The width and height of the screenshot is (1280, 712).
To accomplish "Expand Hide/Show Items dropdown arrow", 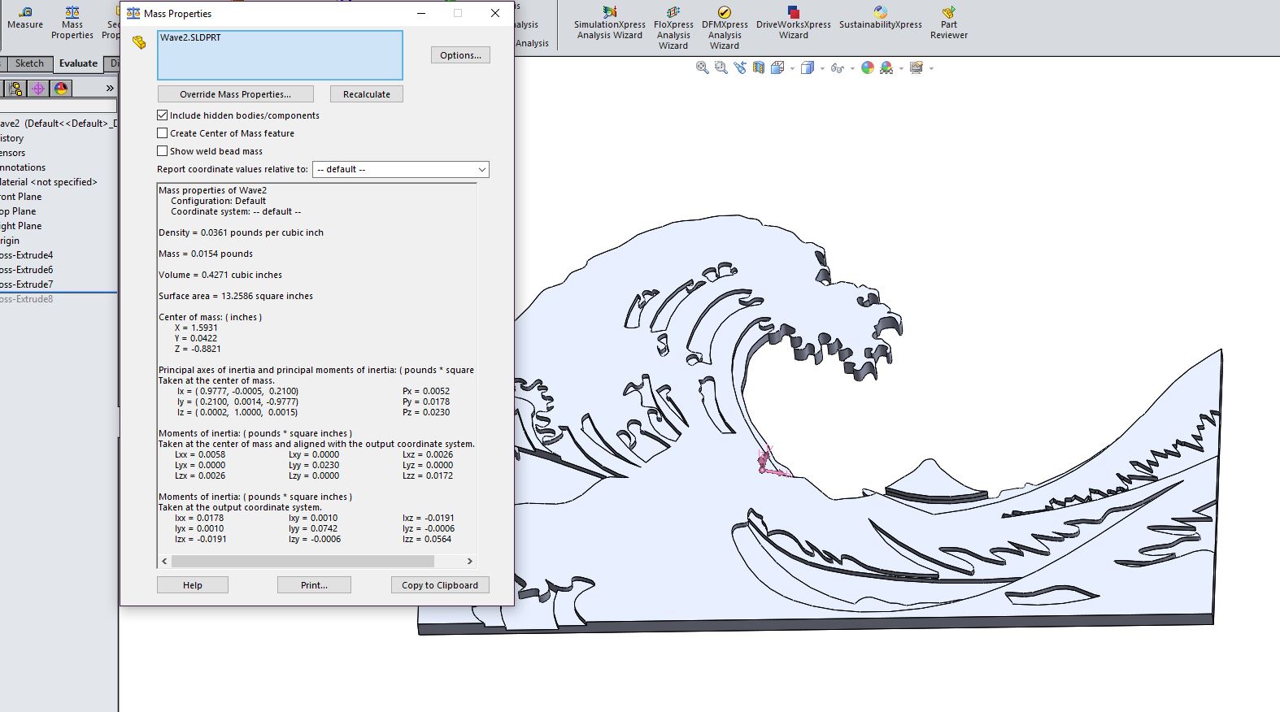I will [x=852, y=69].
